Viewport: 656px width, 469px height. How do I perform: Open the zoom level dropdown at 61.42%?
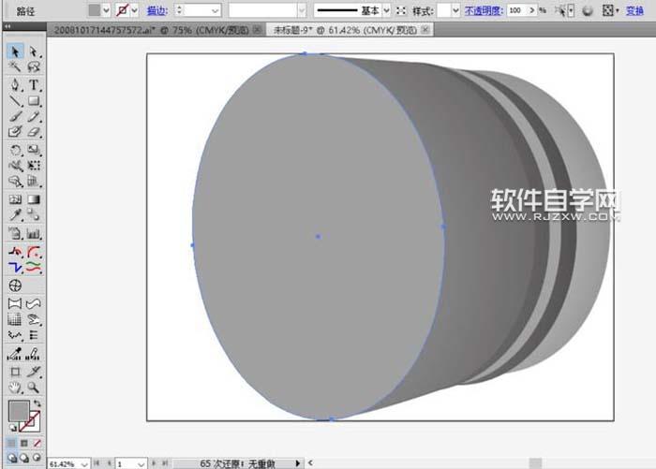(84, 464)
